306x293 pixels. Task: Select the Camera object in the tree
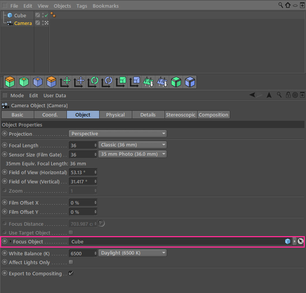click(23, 23)
